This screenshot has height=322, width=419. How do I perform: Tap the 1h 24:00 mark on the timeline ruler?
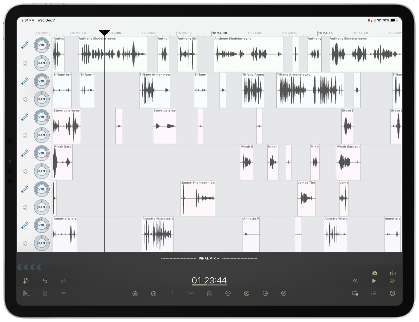219,33
